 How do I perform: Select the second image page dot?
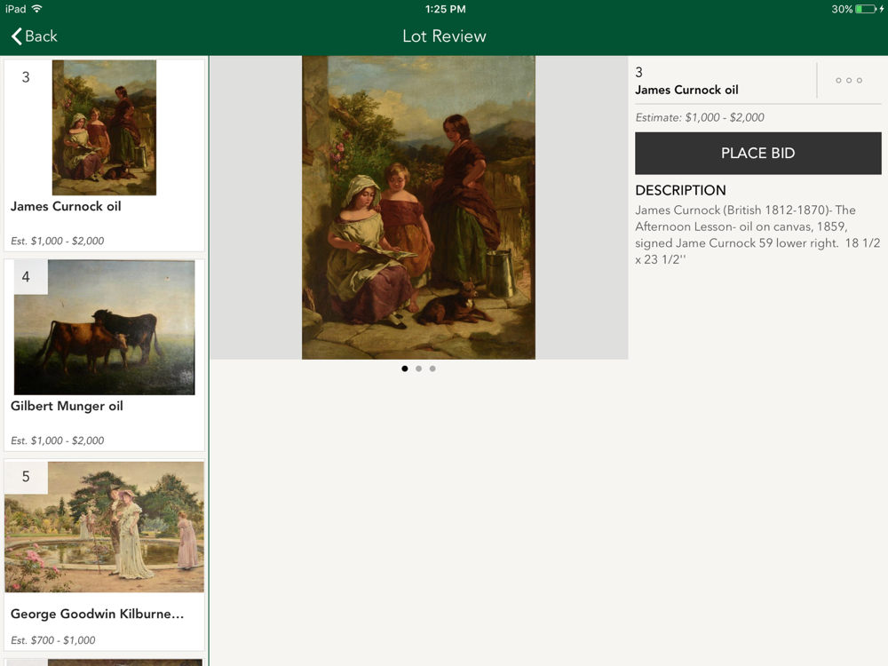[418, 369]
